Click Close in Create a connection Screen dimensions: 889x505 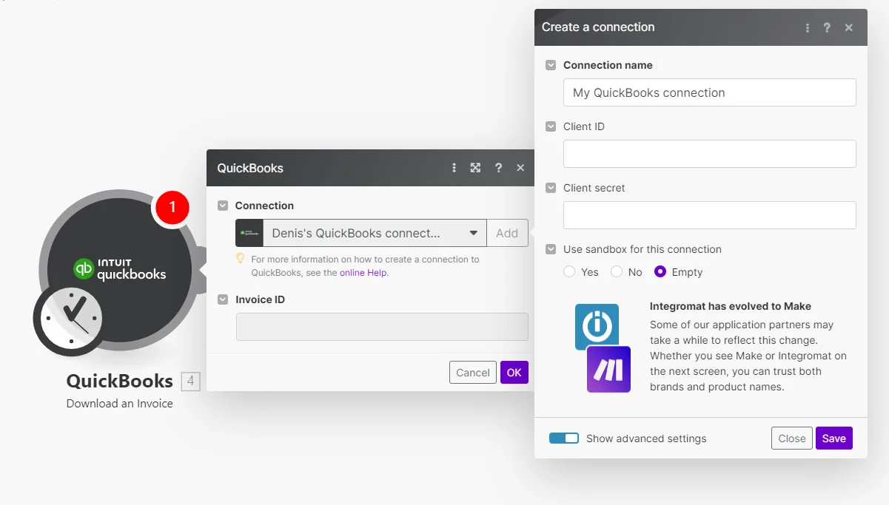coord(792,438)
